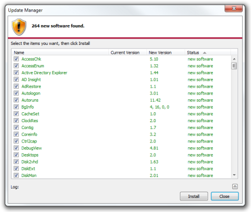
Task: Toggle the BgInfo checkbox
Action: coord(16,107)
